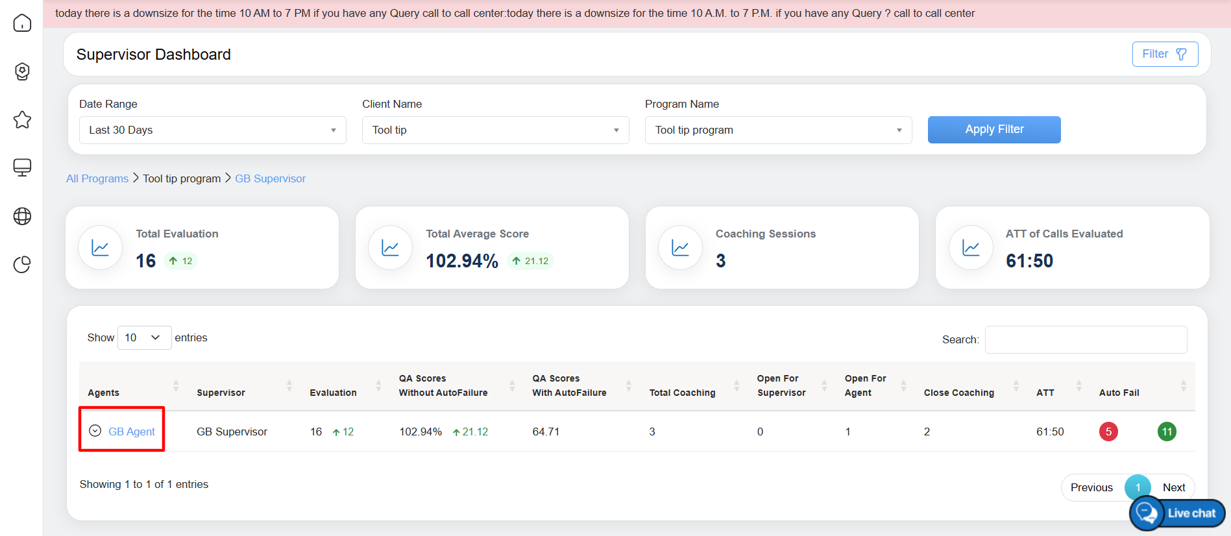Image resolution: width=1231 pixels, height=536 pixels.
Task: Focus the table Search input field
Action: (x=1086, y=339)
